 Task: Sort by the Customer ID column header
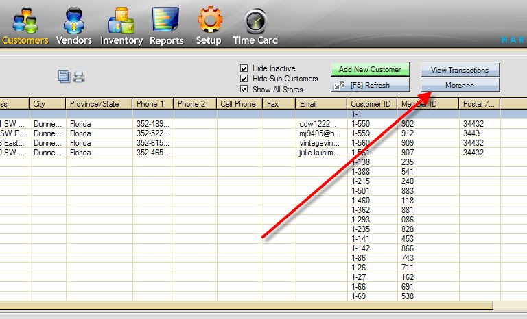coord(371,104)
